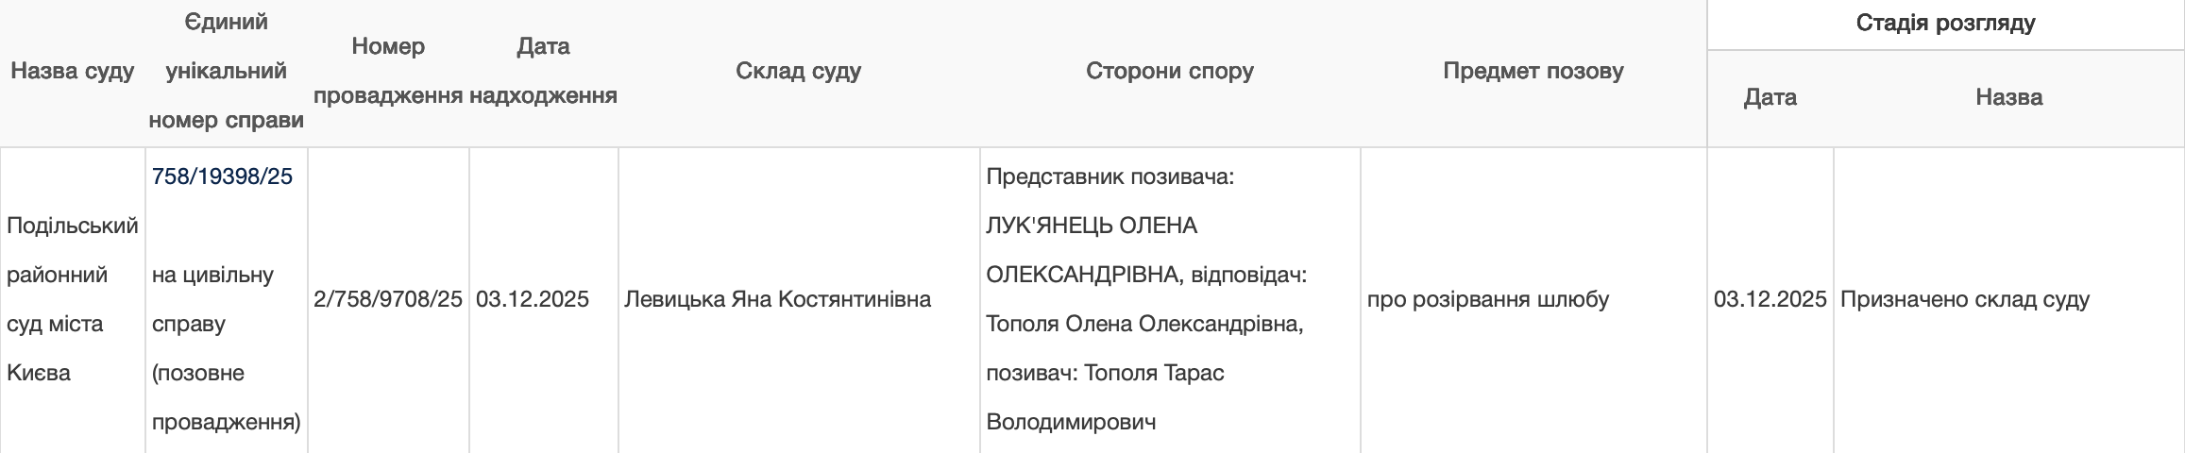Click the 'Дата' sub-header under Стадія розгляду
The width and height of the screenshot is (2185, 453).
(x=1770, y=97)
